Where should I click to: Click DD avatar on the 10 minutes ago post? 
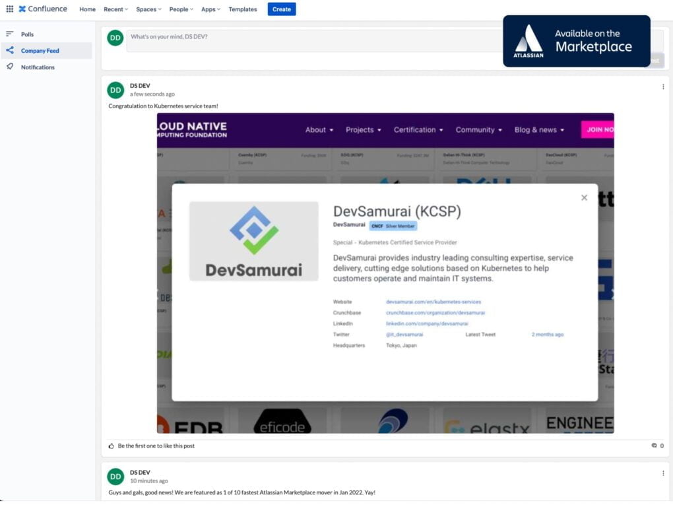(115, 477)
